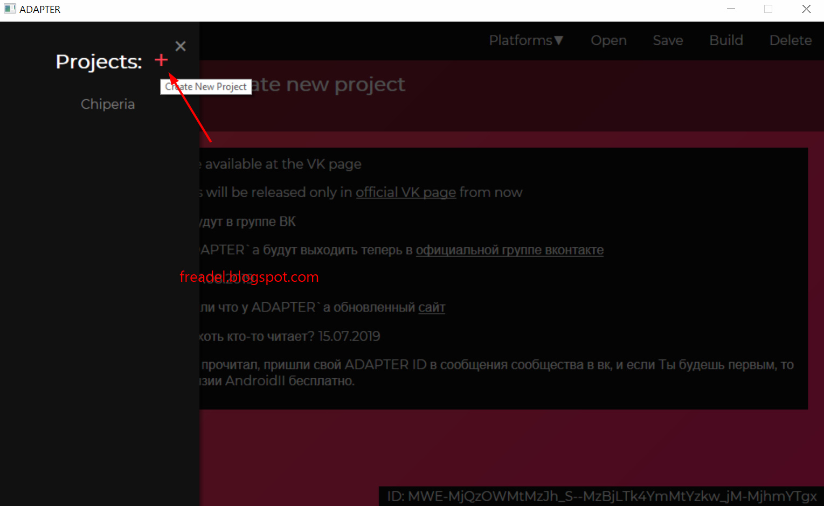Minimize the ADAPTER window
The width and height of the screenshot is (824, 506).
(731, 9)
